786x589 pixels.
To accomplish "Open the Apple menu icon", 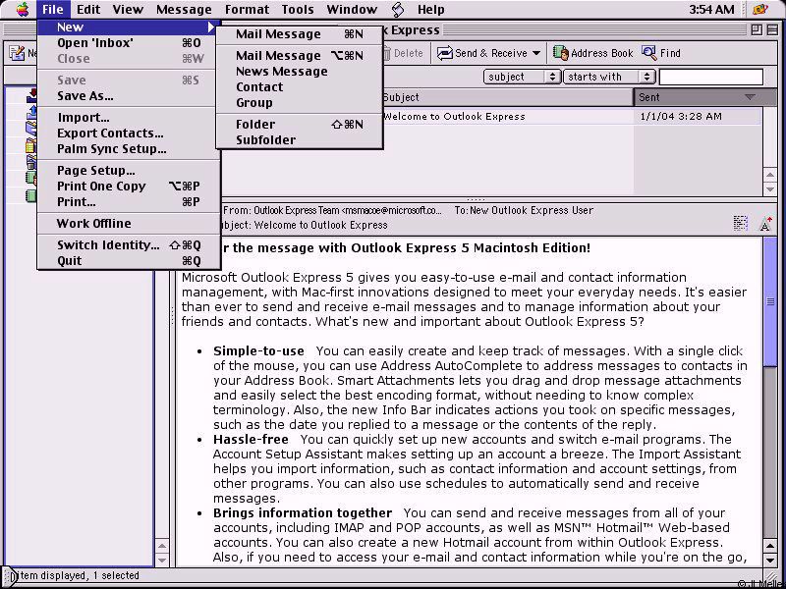I will click(22, 9).
